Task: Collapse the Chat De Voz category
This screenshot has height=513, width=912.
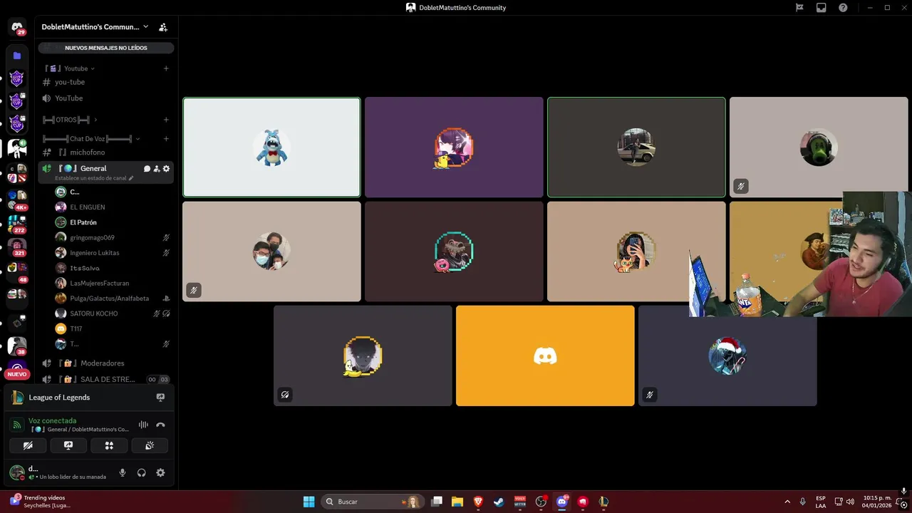Action: point(91,139)
